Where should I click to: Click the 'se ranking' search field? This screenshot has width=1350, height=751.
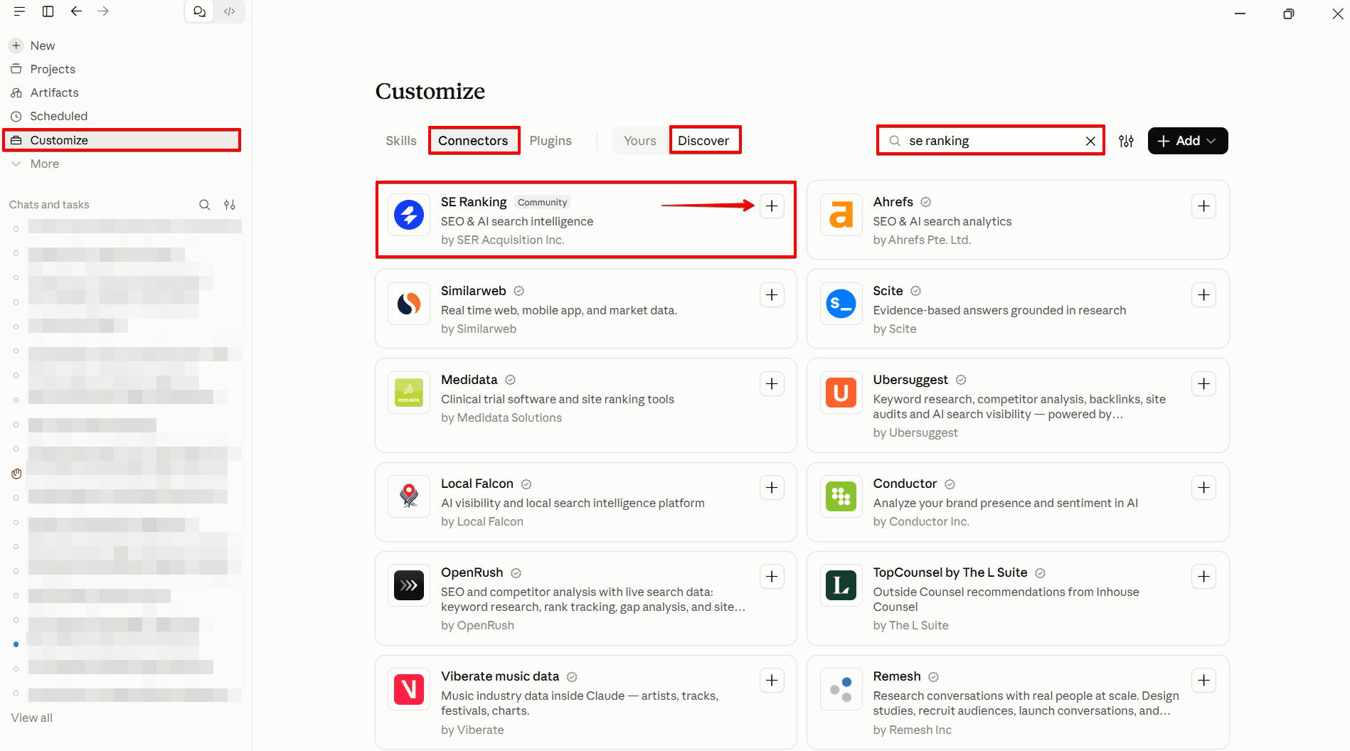click(x=991, y=141)
